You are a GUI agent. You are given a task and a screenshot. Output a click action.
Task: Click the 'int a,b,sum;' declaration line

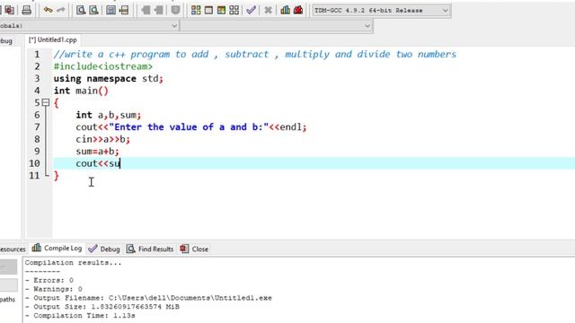pos(108,115)
